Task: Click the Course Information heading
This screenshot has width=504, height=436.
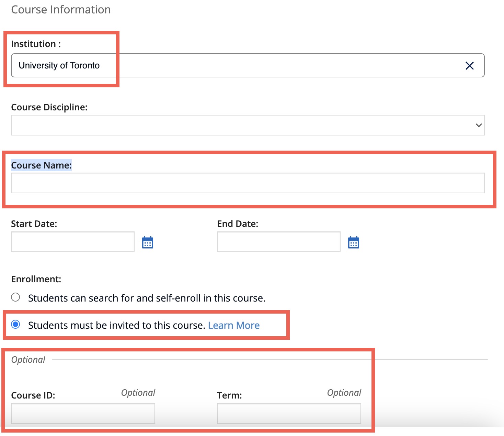Action: 61,10
